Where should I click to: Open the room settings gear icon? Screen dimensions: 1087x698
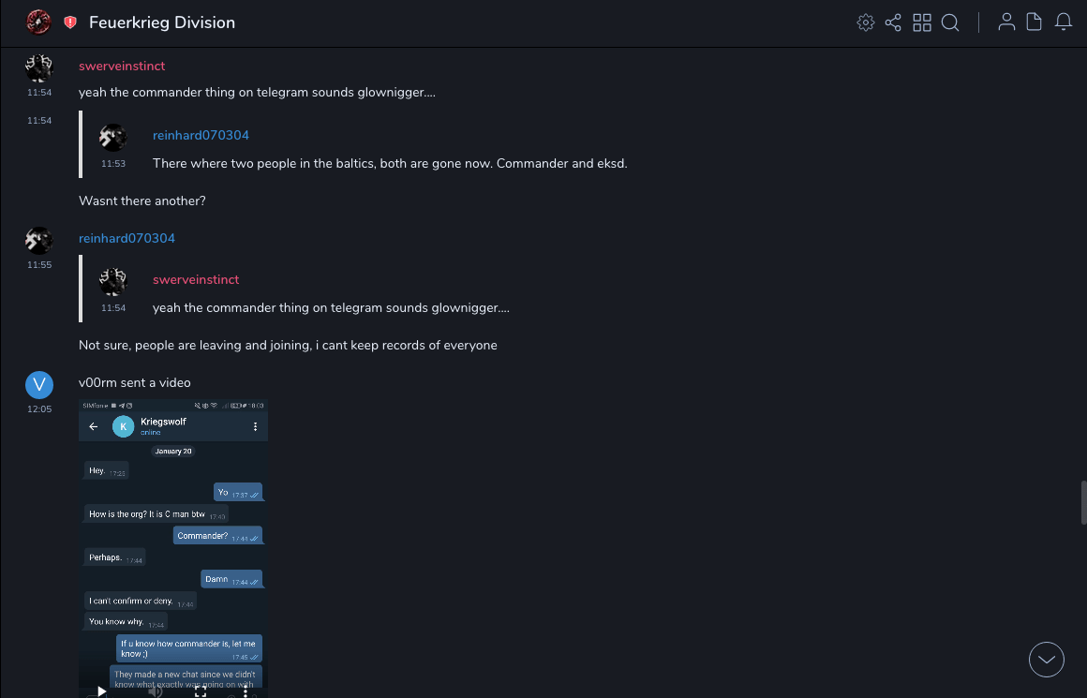866,22
